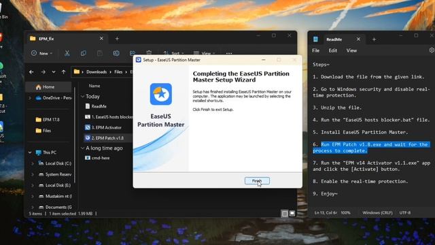Click the See more ellipsis in Explorer toolbar
This screenshot has height=245, width=435.
click(x=229, y=53)
